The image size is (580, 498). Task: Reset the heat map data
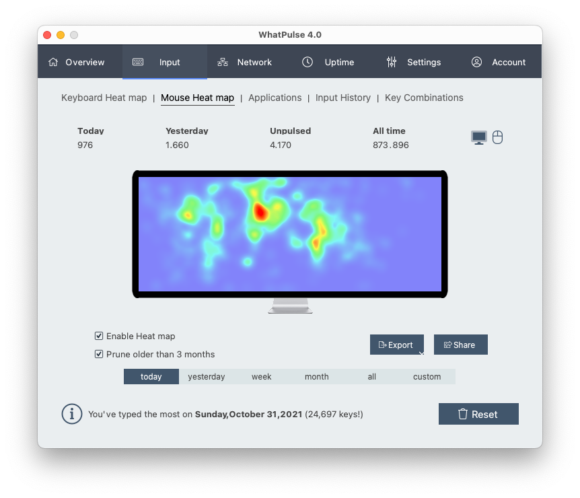pyautogui.click(x=478, y=414)
